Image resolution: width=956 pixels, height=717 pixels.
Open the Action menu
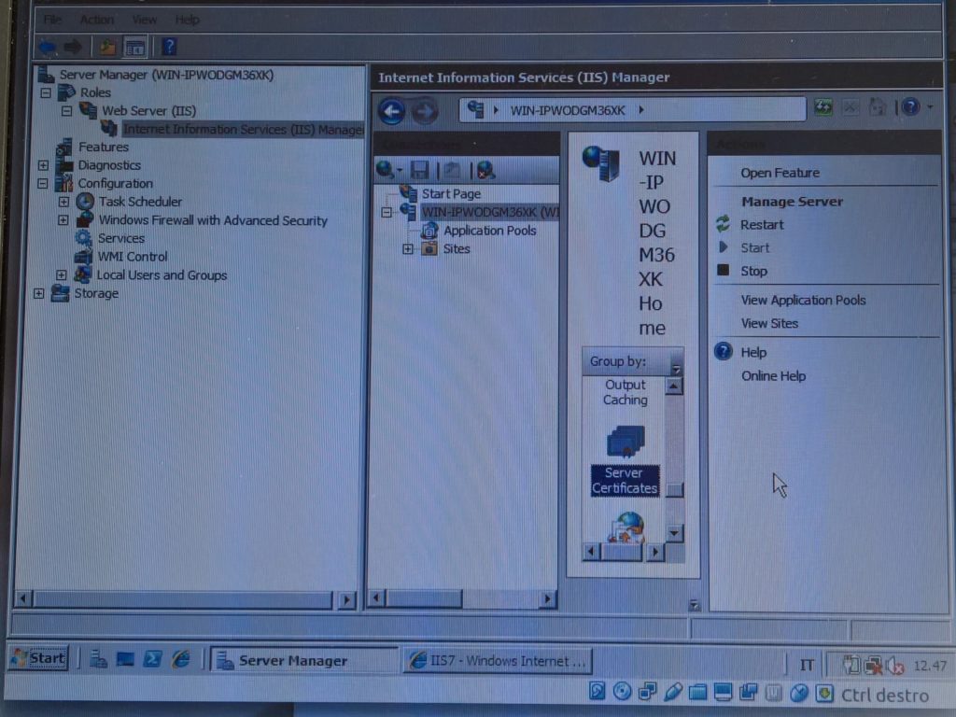97,20
